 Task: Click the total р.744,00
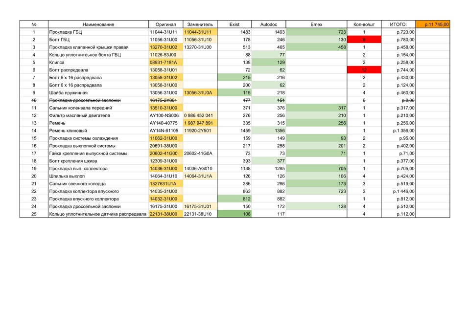point(399,70)
